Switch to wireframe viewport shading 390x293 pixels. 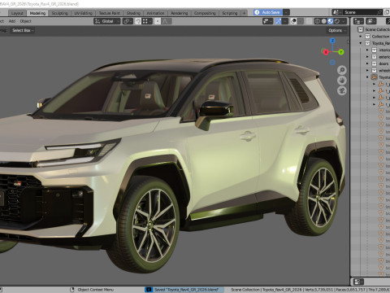click(x=318, y=21)
